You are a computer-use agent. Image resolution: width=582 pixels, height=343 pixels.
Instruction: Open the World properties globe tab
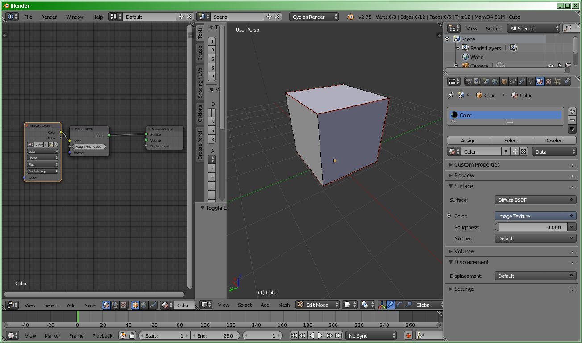(x=495, y=81)
